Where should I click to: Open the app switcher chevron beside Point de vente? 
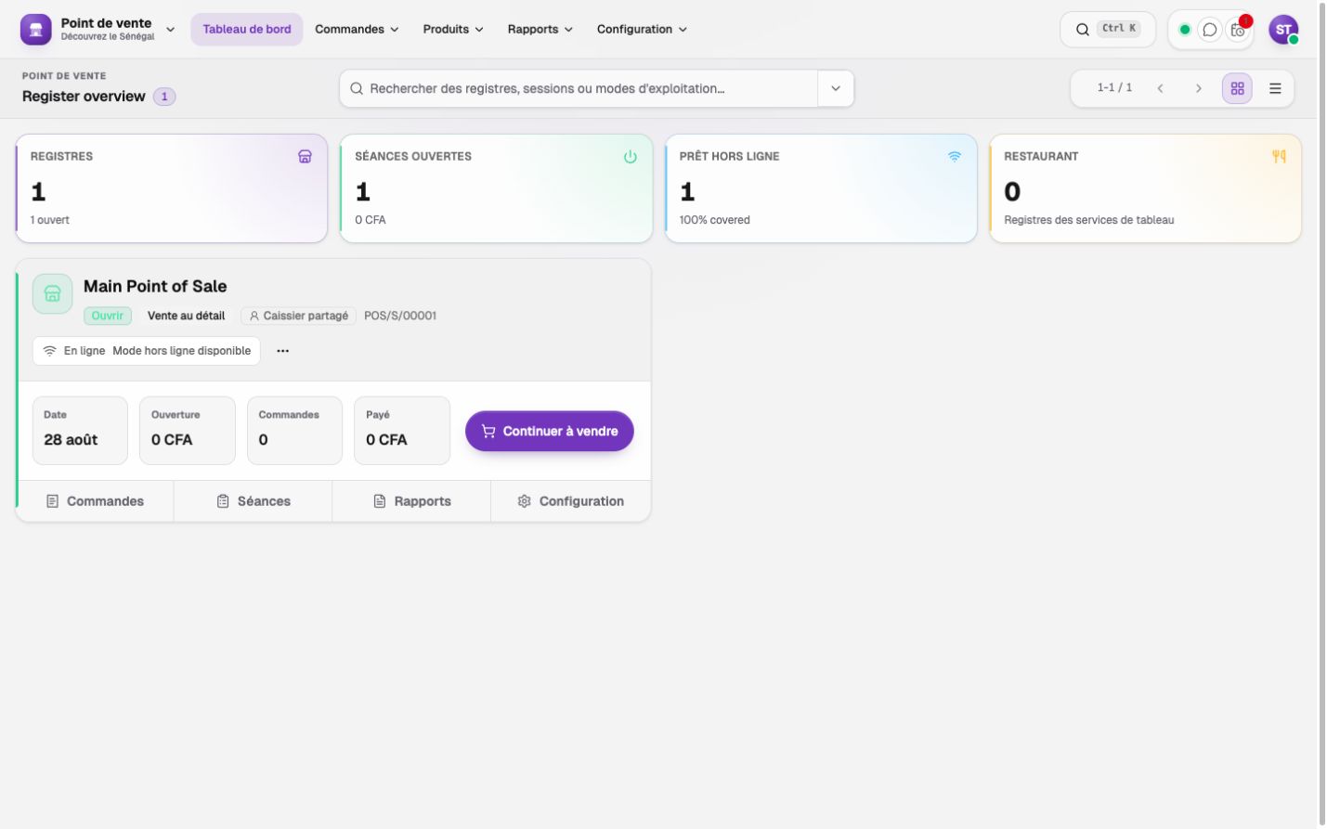pyautogui.click(x=171, y=30)
